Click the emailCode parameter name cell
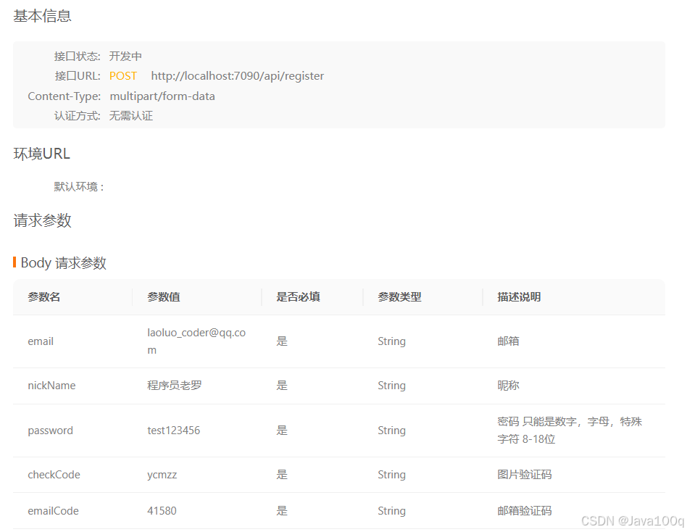Image resolution: width=687 pixels, height=532 pixels. pos(54,511)
